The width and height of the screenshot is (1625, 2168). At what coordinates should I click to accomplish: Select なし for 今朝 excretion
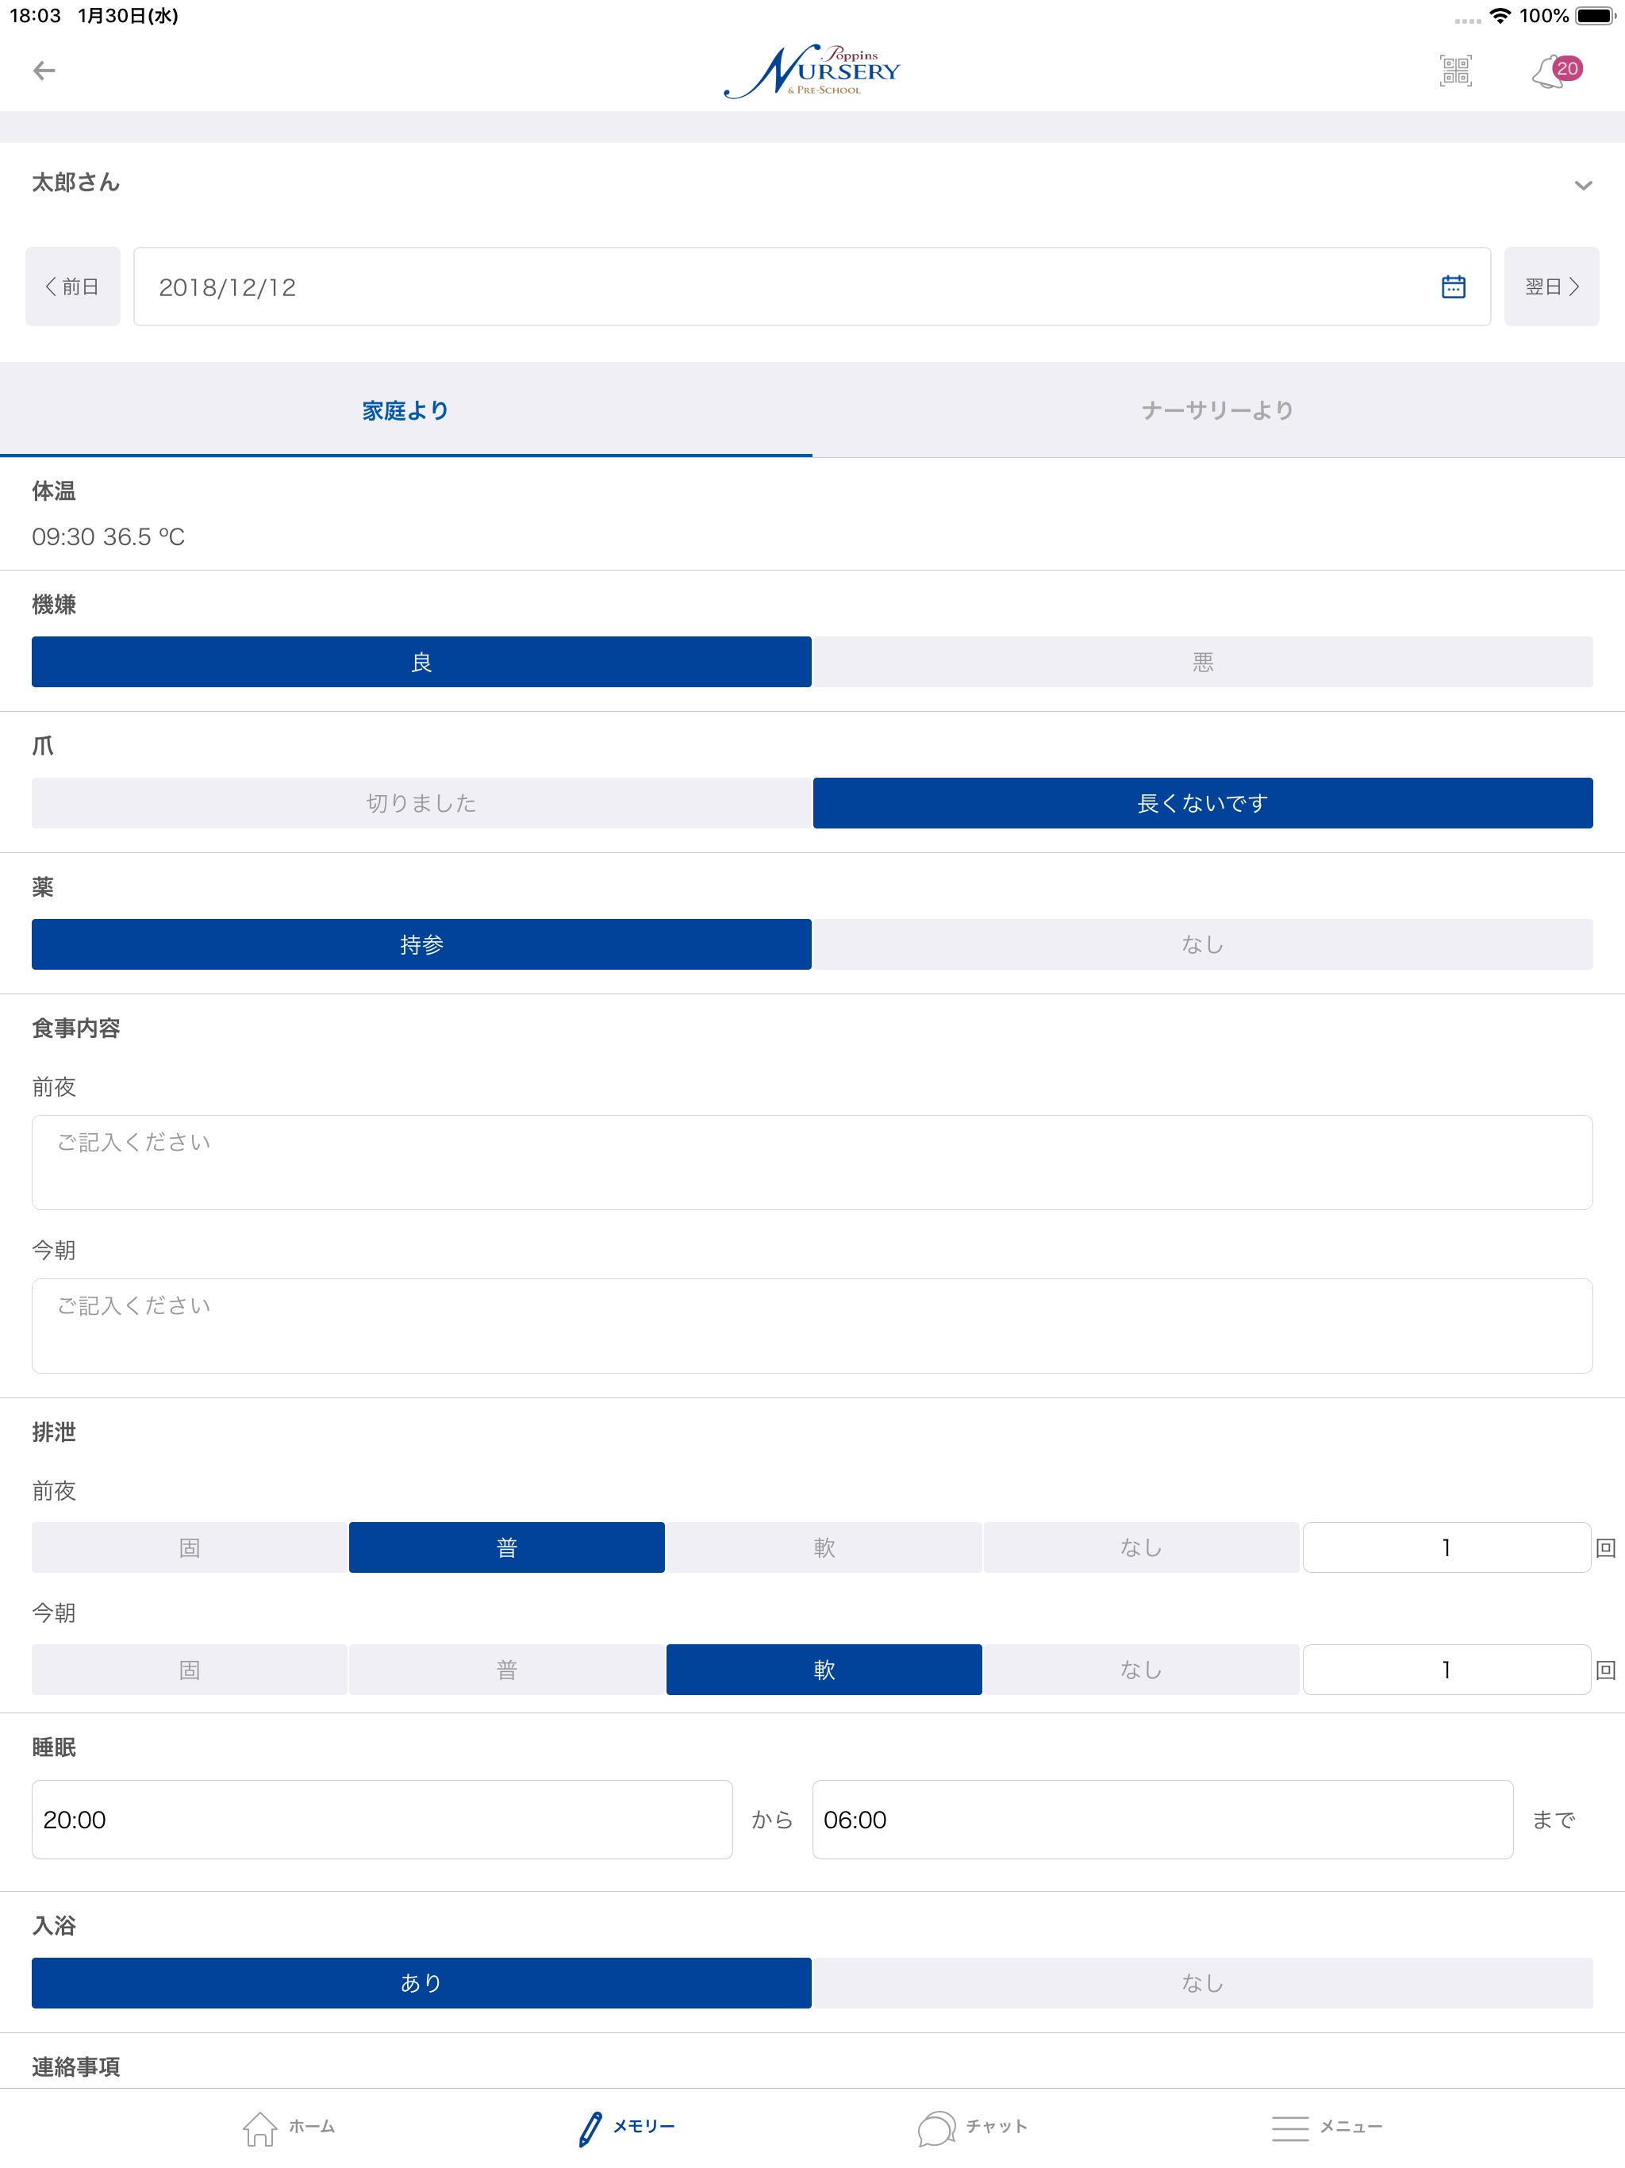click(x=1142, y=1669)
